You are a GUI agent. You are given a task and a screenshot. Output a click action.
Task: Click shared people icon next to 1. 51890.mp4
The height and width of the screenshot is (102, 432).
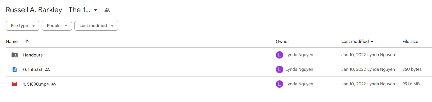54,84
